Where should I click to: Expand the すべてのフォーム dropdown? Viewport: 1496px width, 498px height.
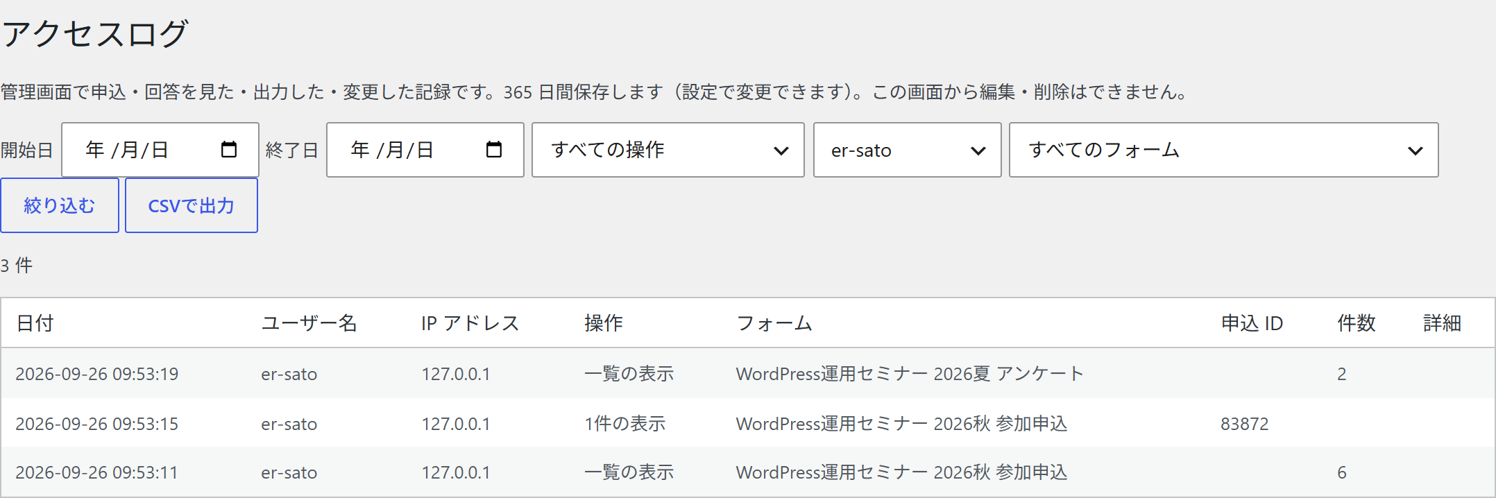(1224, 150)
